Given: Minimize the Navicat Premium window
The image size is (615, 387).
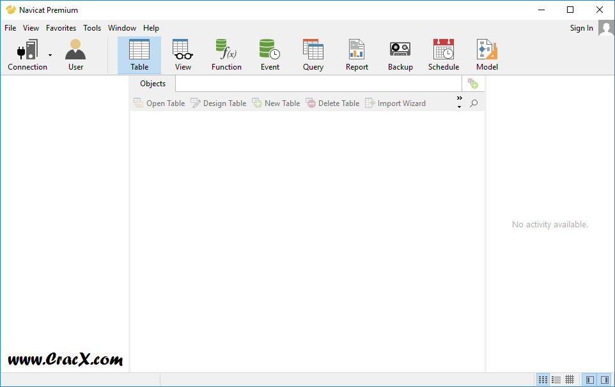Looking at the screenshot, I should click(x=541, y=10).
